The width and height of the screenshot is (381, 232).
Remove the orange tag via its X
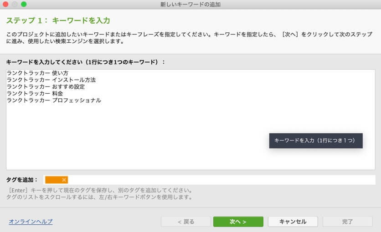(64, 180)
